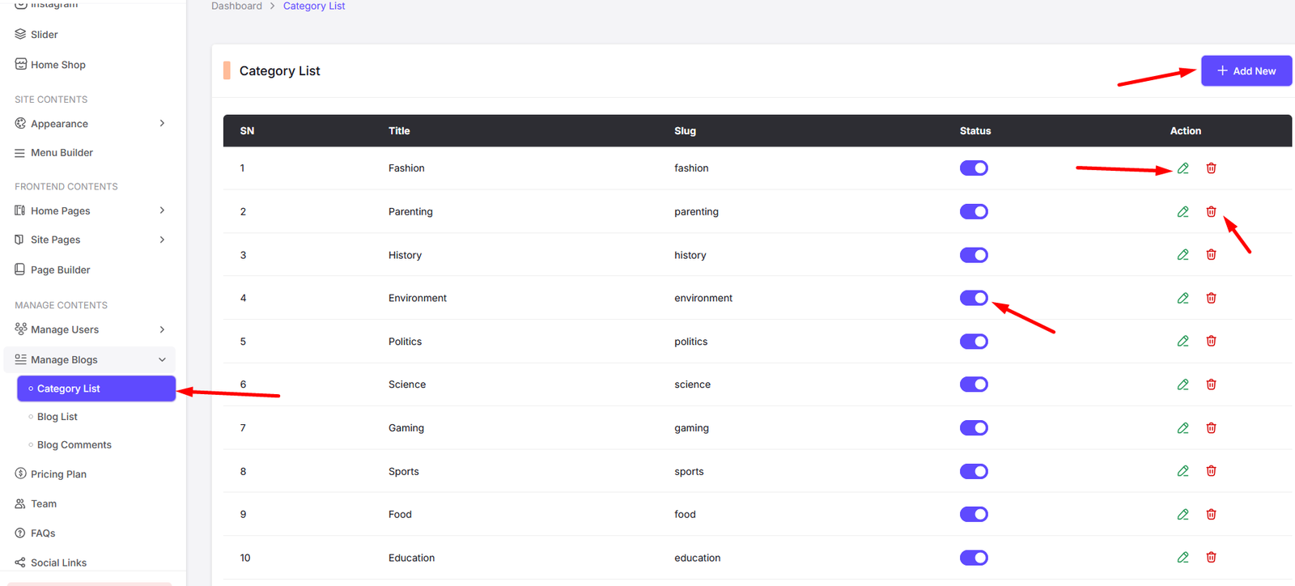Screen dimensions: 1295x586
Task: Delete the Science category row
Action: tap(1211, 384)
